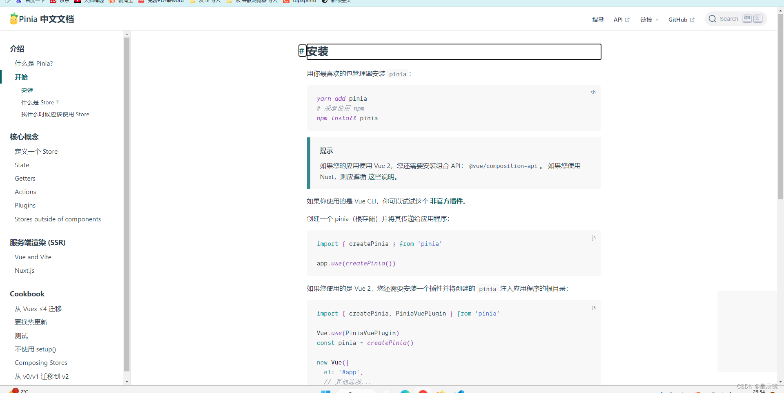Open the API nav link

click(x=618, y=20)
